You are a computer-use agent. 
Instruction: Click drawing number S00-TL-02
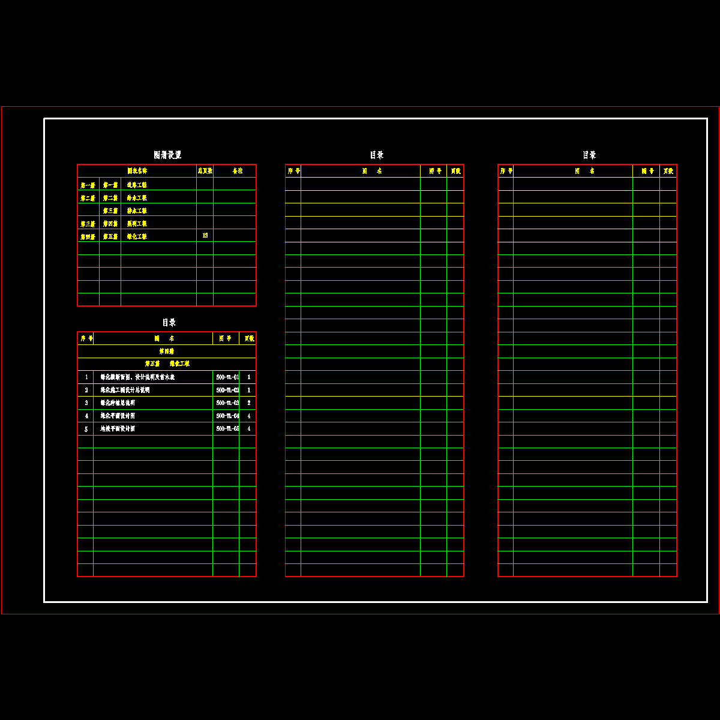click(x=227, y=390)
